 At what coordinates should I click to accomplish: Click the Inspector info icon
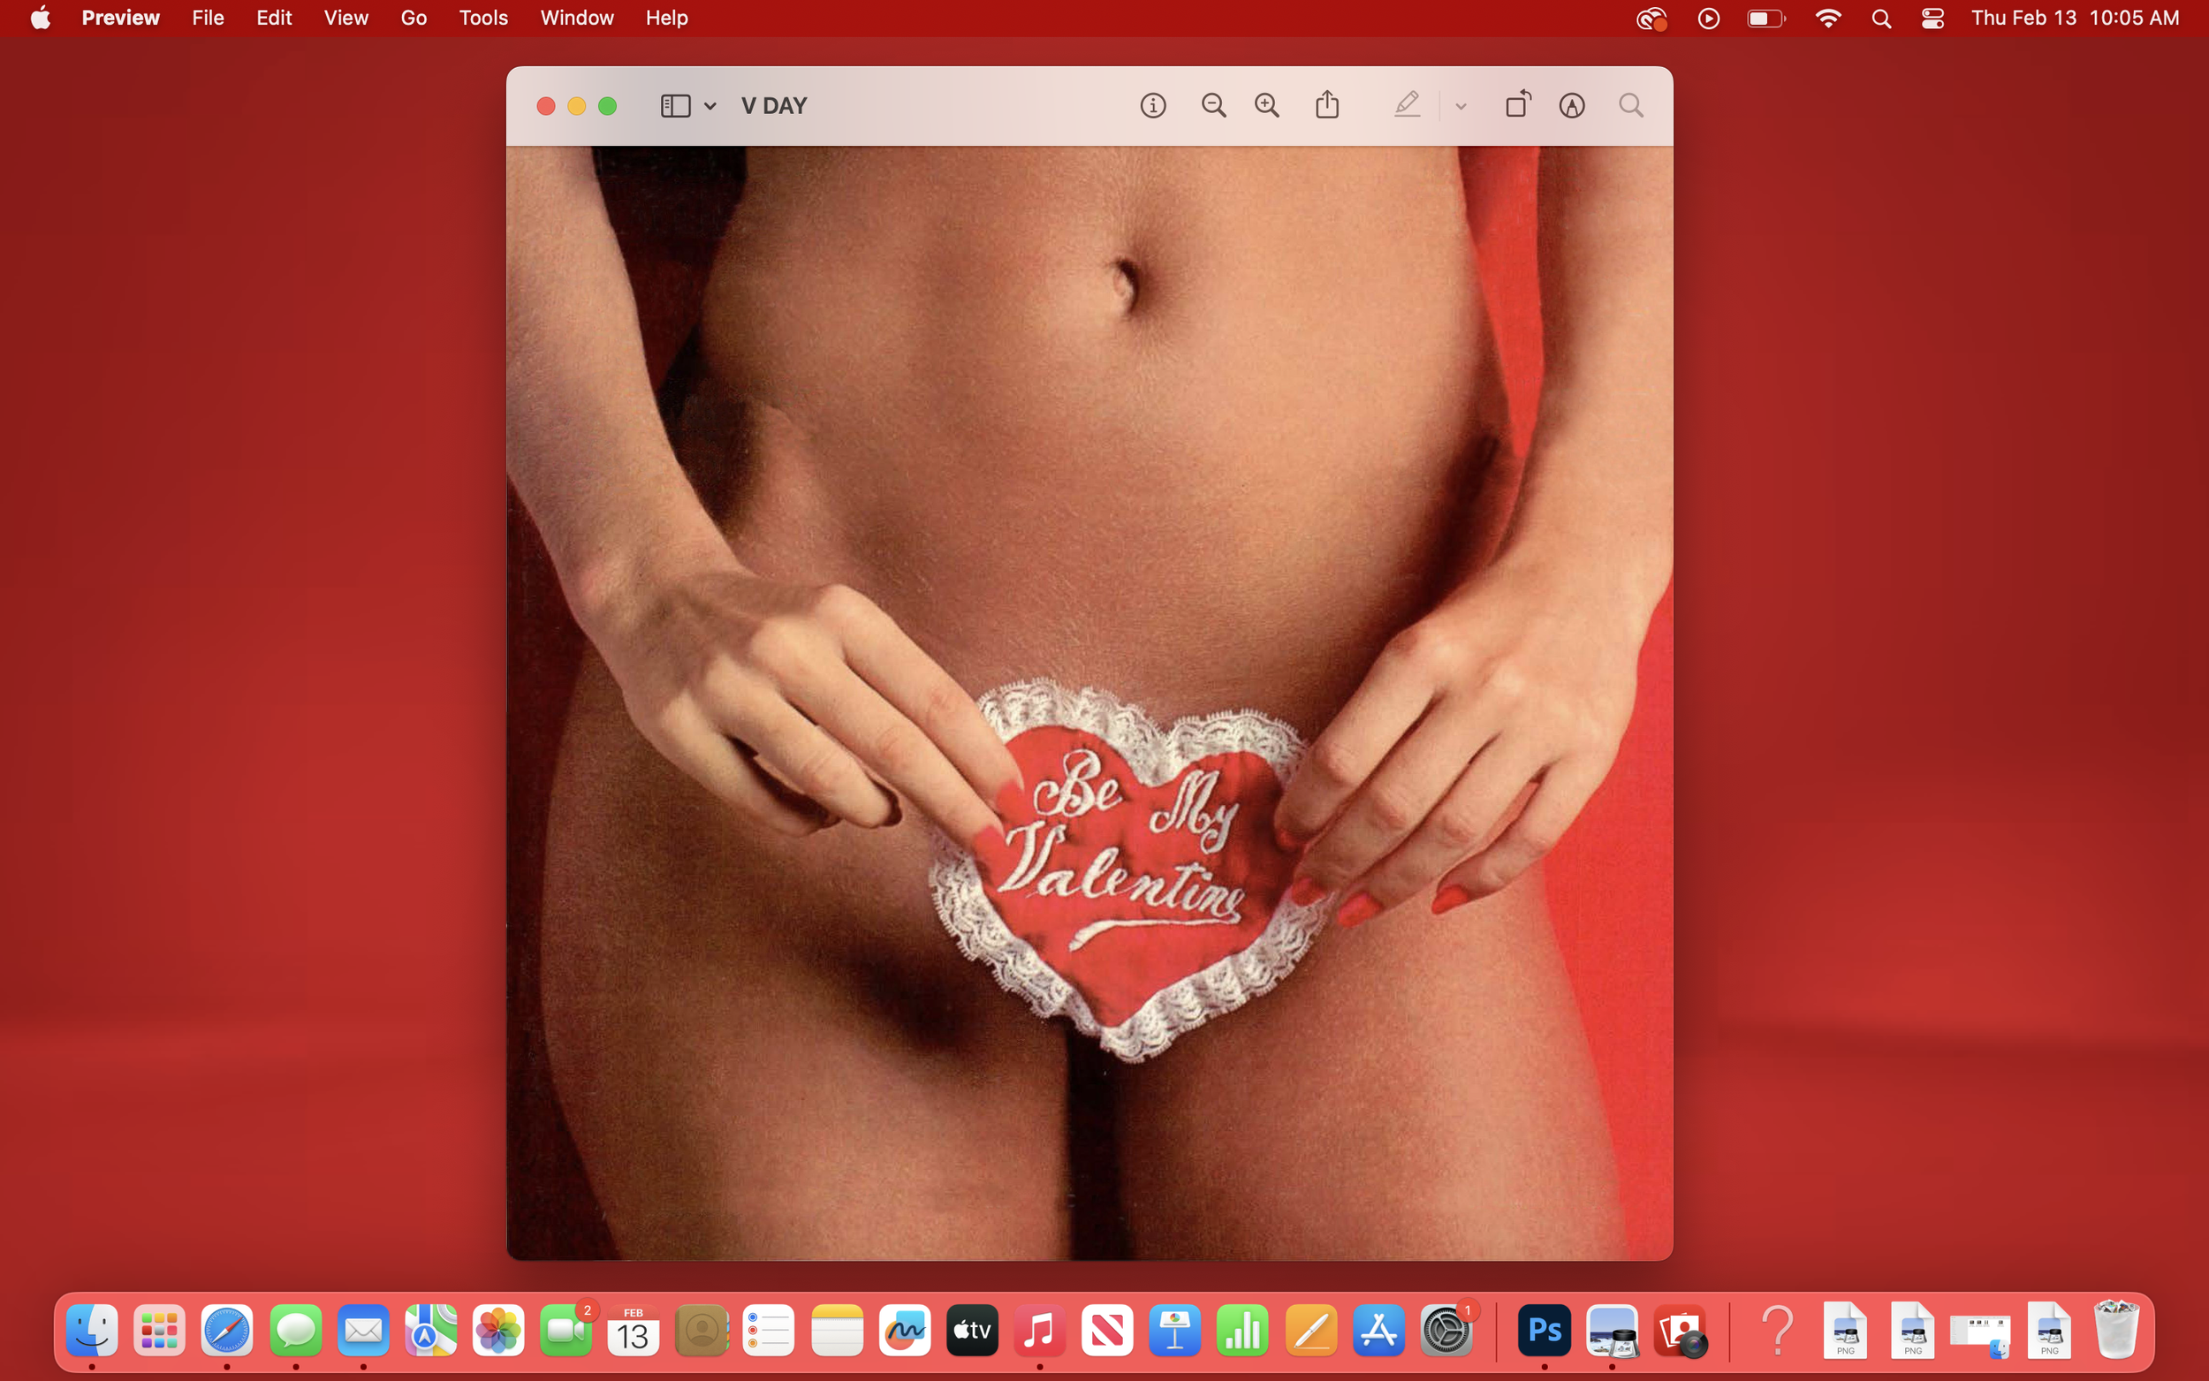click(x=1152, y=106)
